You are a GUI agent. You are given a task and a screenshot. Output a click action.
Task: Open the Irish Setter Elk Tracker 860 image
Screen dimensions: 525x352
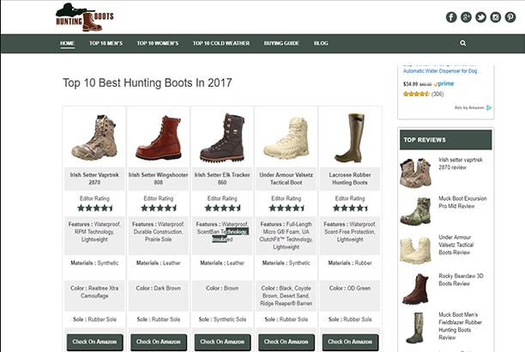point(222,137)
